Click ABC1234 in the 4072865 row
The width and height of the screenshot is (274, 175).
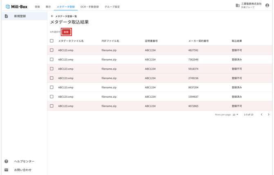coord(150,106)
